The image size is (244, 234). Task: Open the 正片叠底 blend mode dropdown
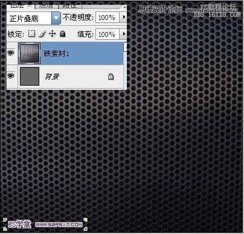click(56, 18)
